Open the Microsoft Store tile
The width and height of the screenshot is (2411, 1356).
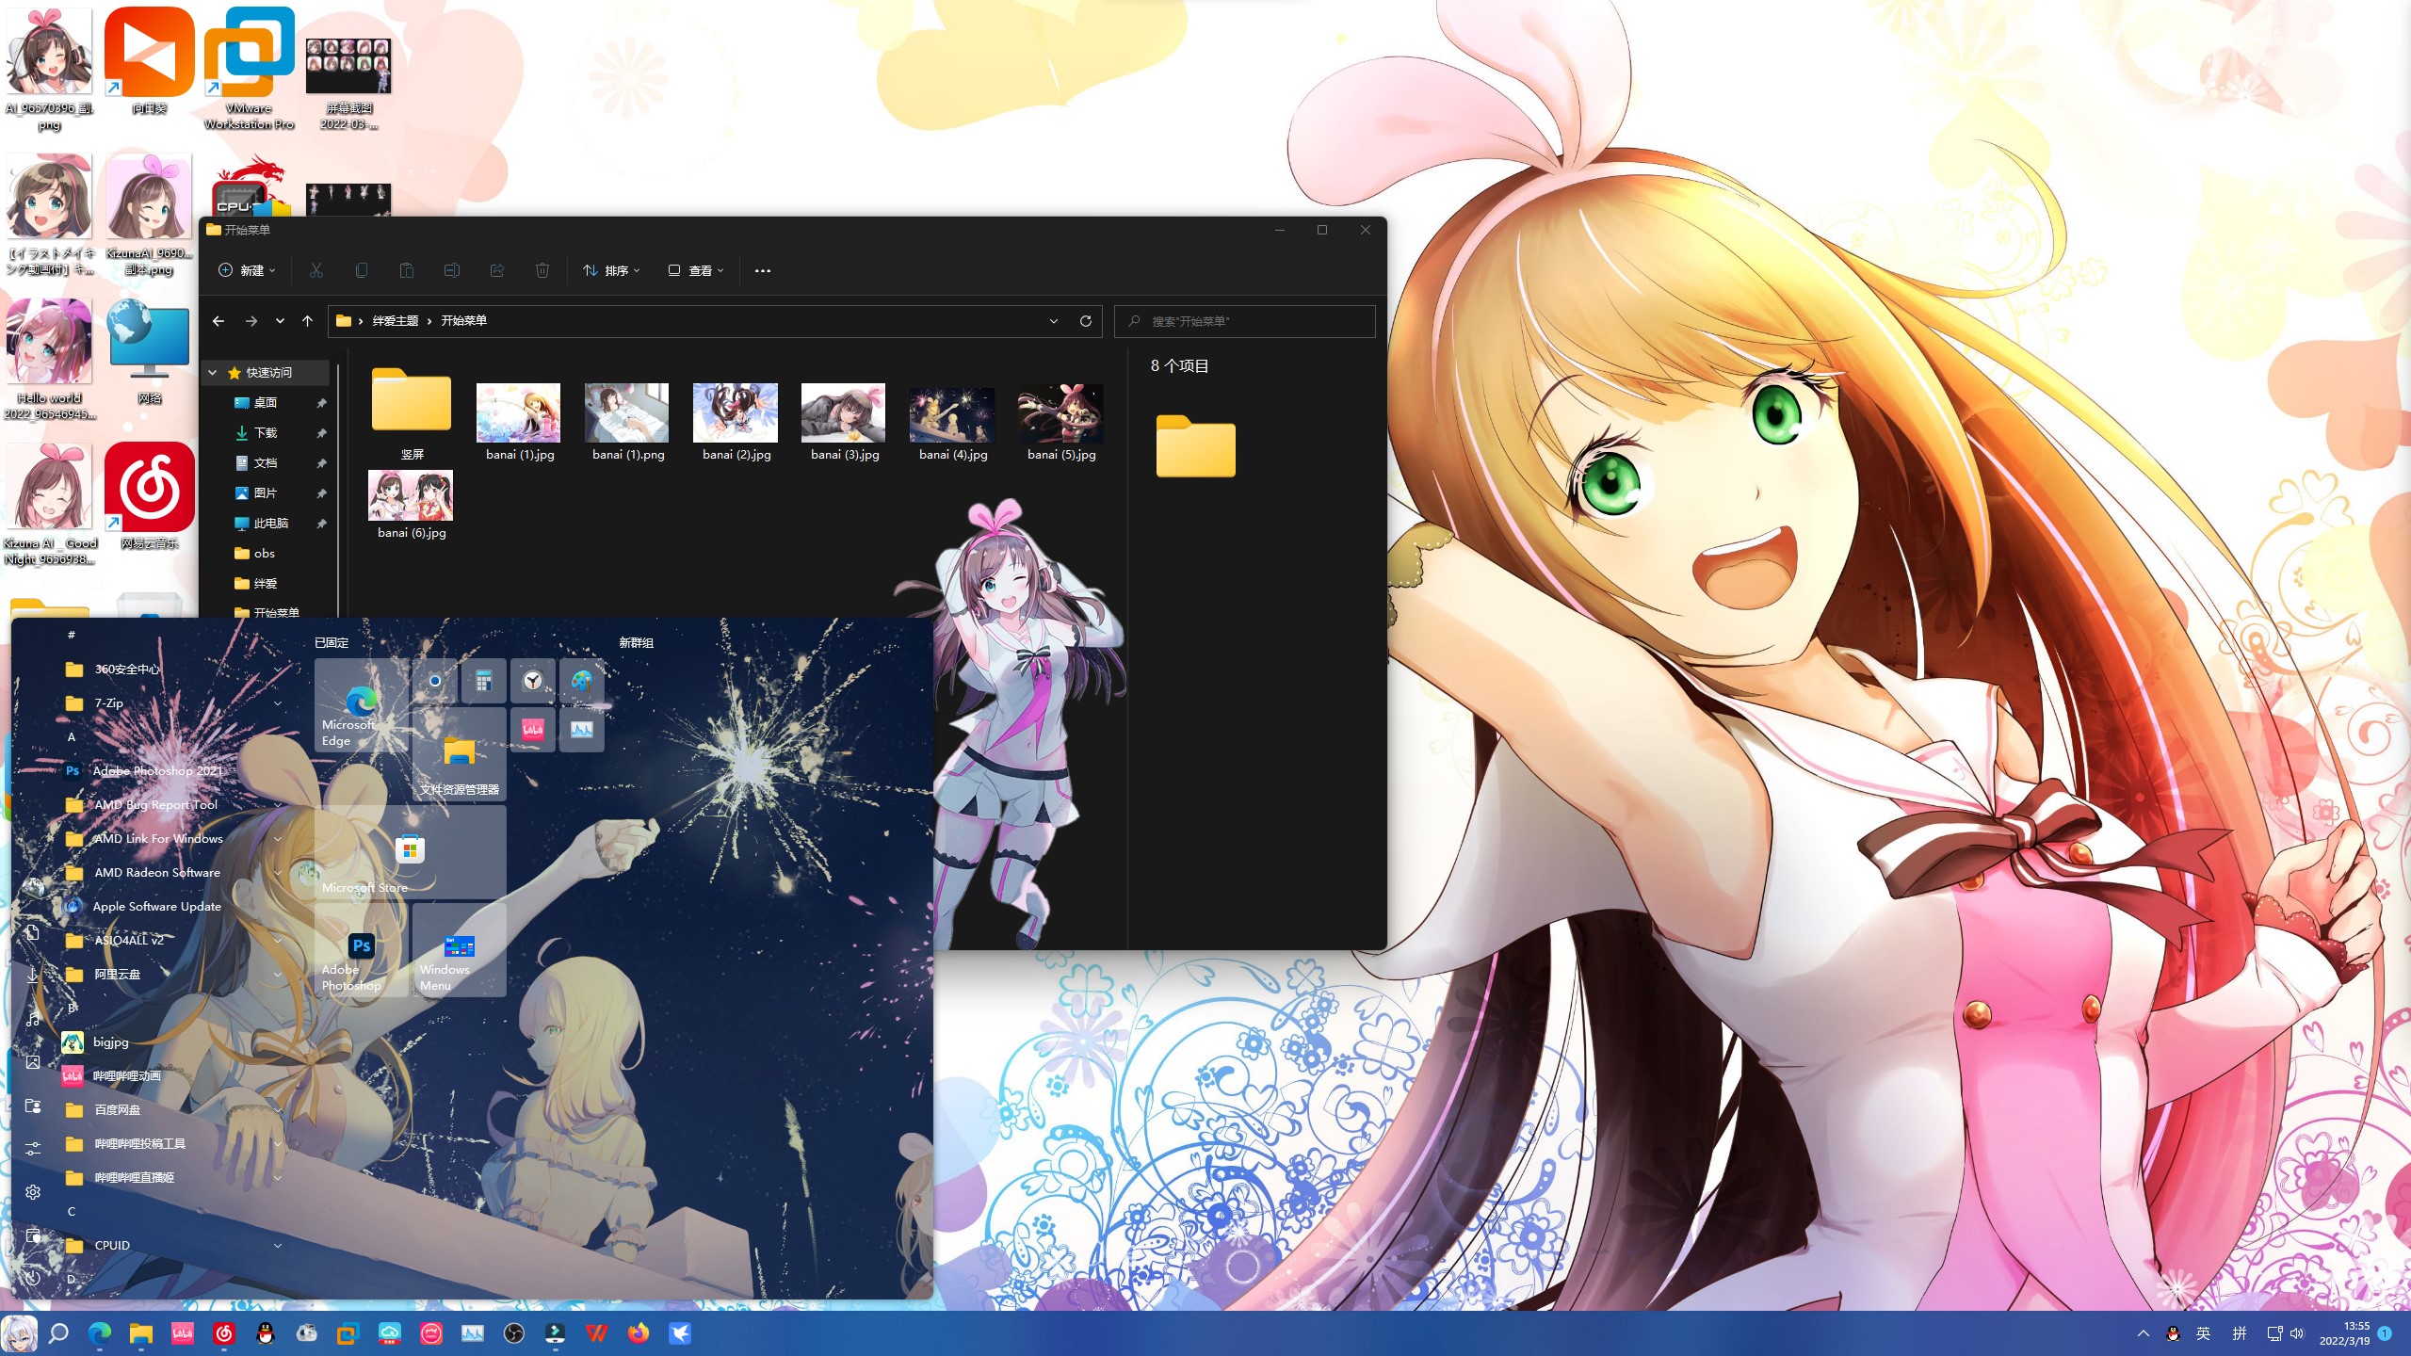410,852
